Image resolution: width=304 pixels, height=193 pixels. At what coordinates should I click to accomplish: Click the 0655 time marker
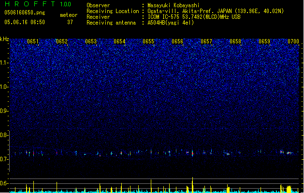(x=148, y=41)
